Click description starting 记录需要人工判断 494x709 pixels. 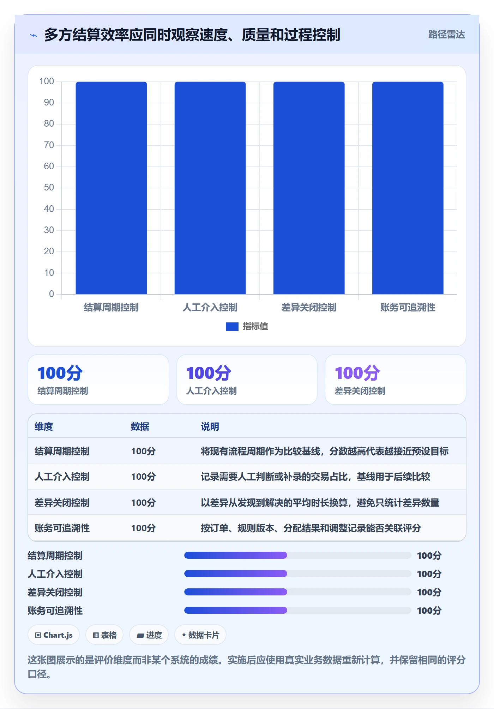coord(315,477)
